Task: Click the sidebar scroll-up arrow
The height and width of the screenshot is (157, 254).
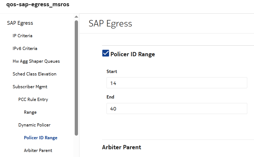Action: point(76,17)
